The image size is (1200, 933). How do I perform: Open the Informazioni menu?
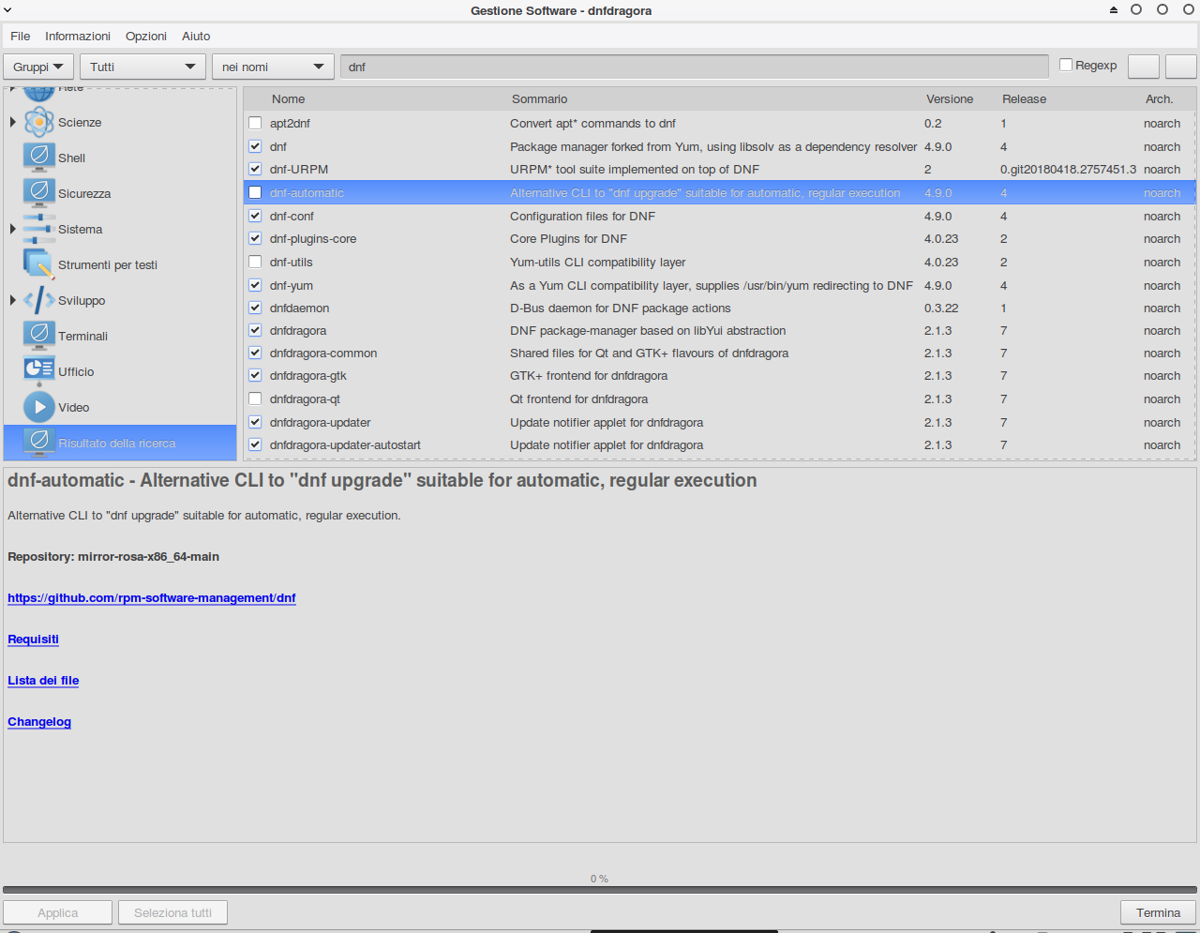point(78,36)
